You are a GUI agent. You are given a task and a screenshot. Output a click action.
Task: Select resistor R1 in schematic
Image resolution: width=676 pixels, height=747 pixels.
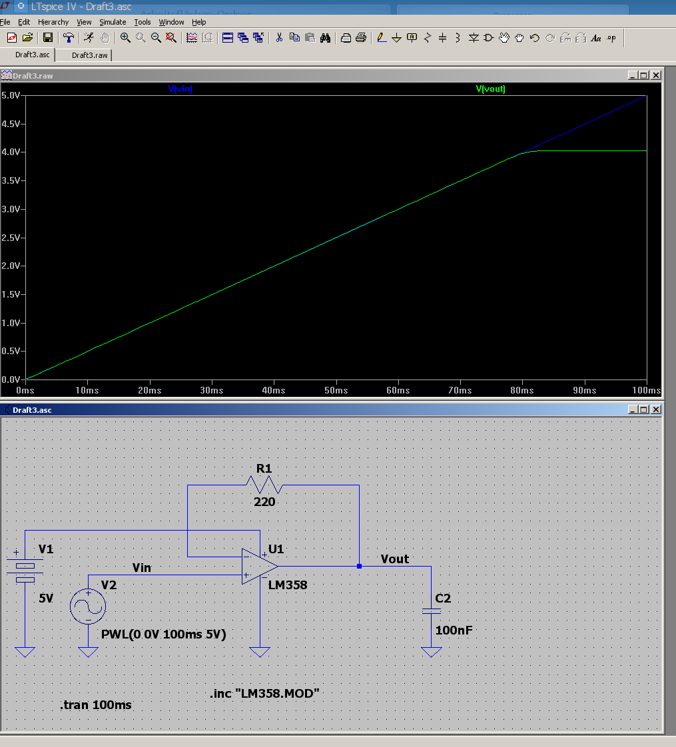[264, 485]
